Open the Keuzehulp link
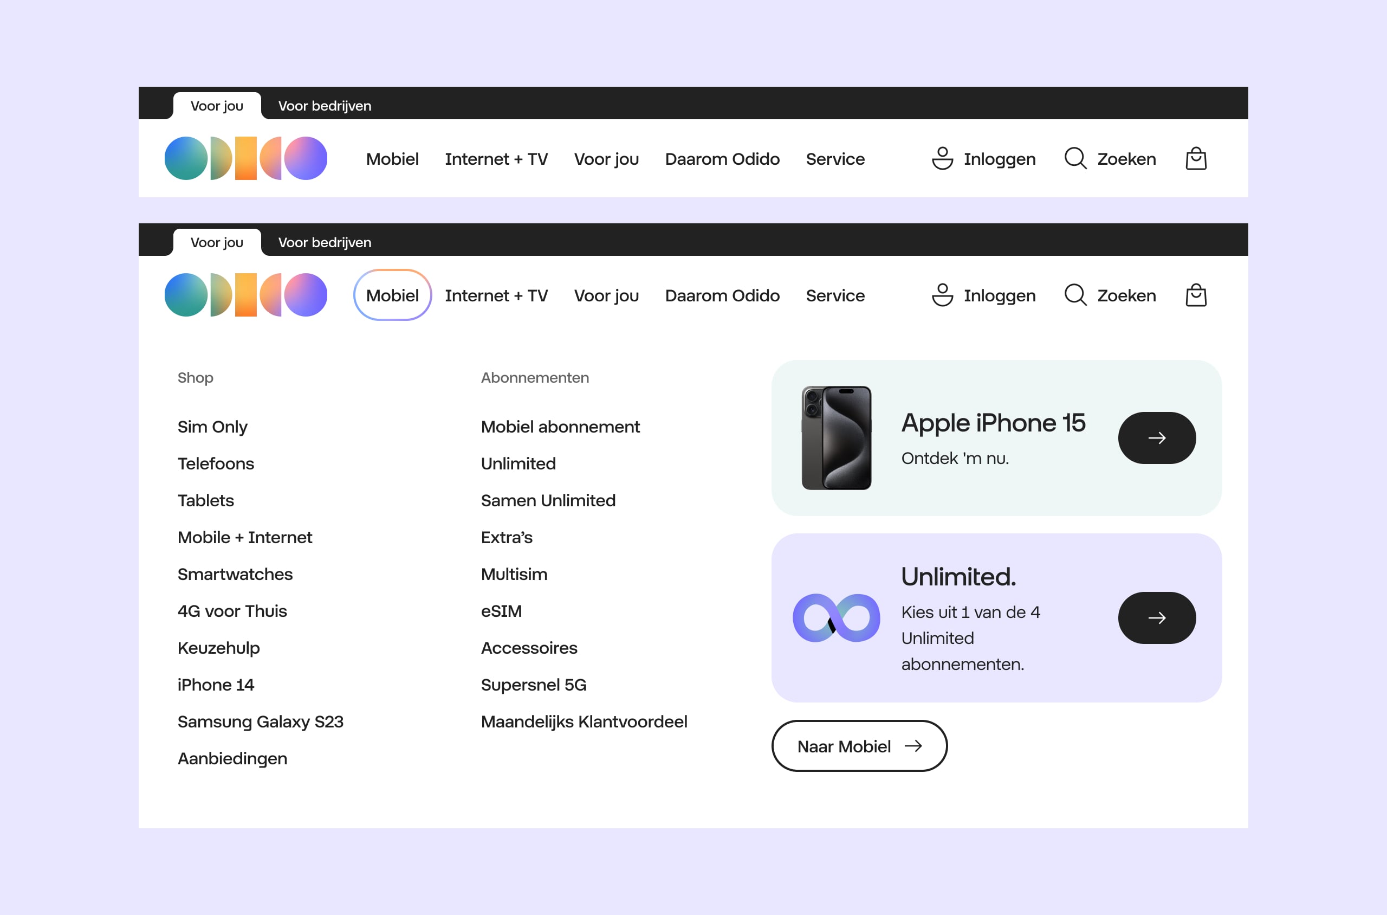 point(219,648)
